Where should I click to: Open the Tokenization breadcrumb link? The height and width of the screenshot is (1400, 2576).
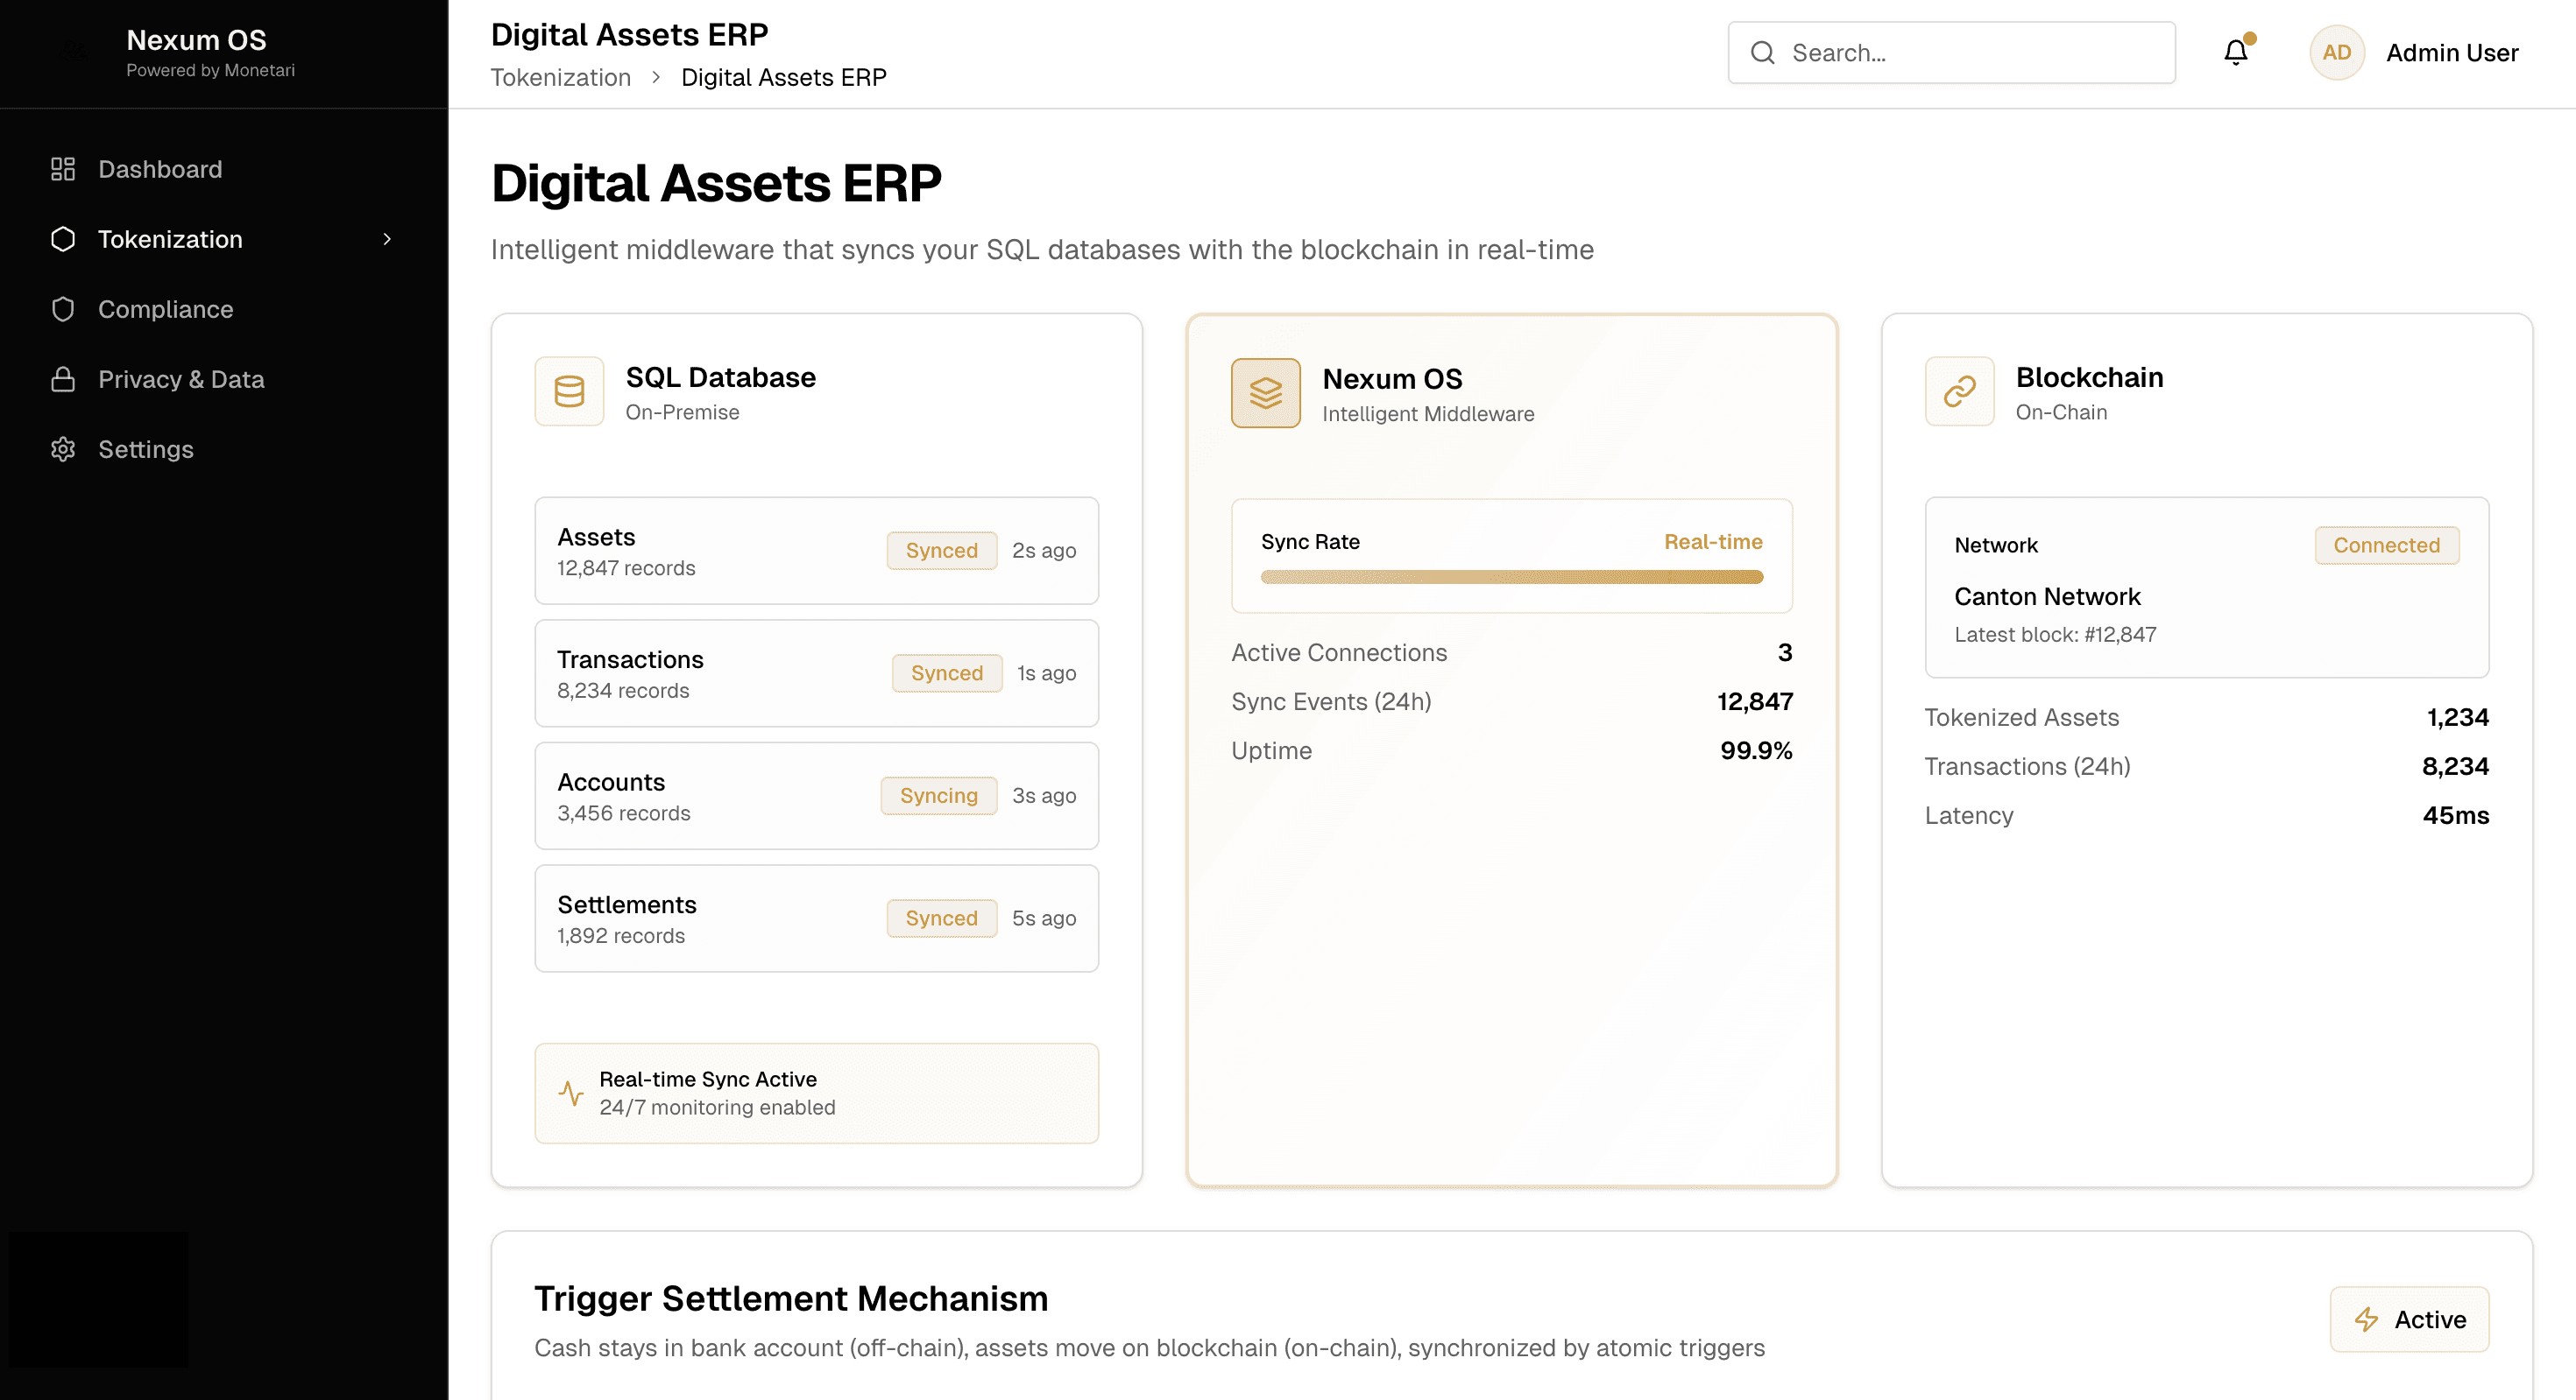(x=560, y=77)
